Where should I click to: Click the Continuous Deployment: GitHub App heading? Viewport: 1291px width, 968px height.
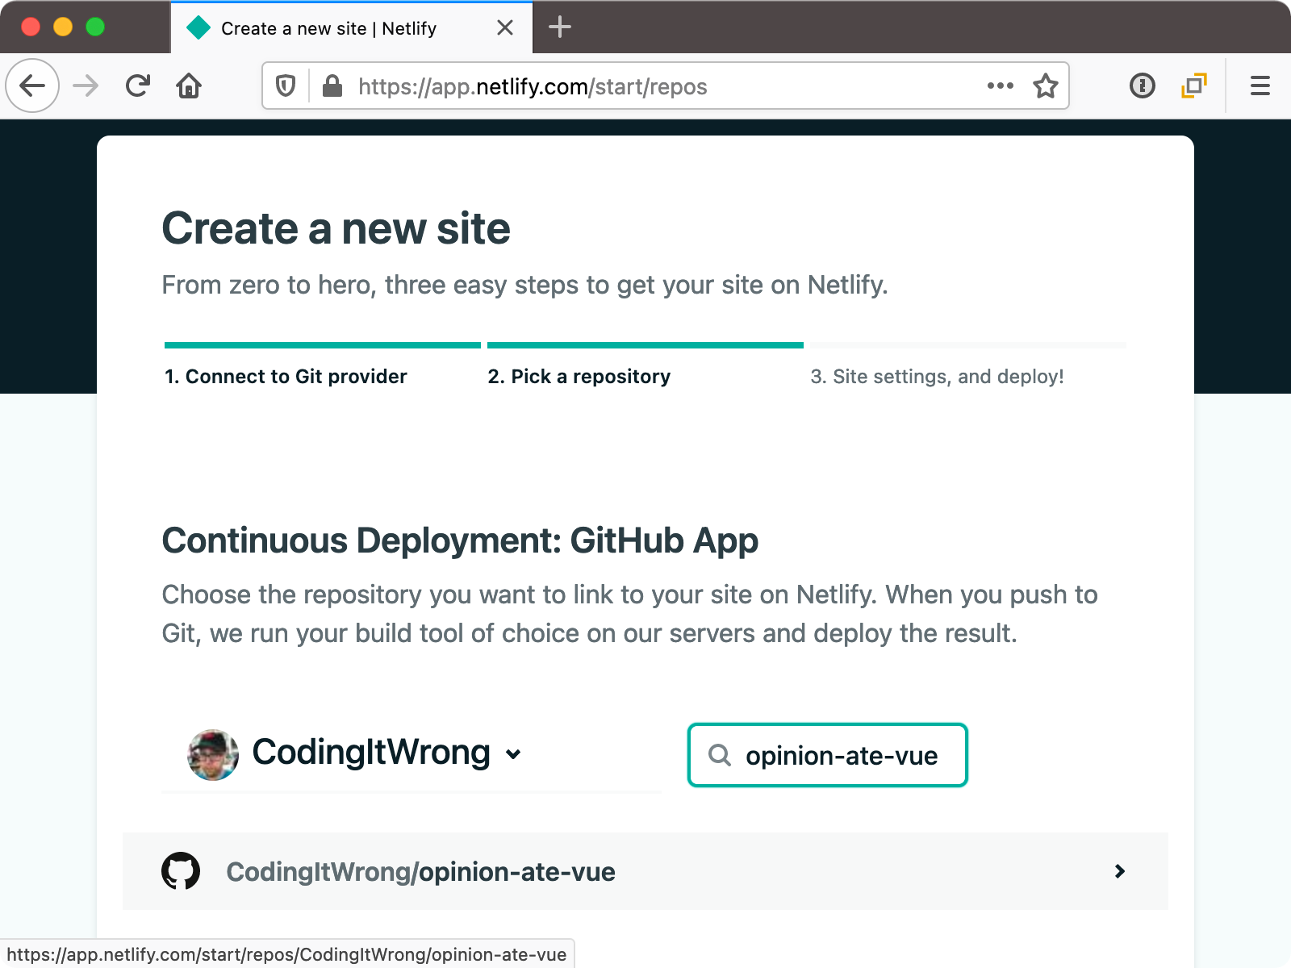[x=460, y=540]
